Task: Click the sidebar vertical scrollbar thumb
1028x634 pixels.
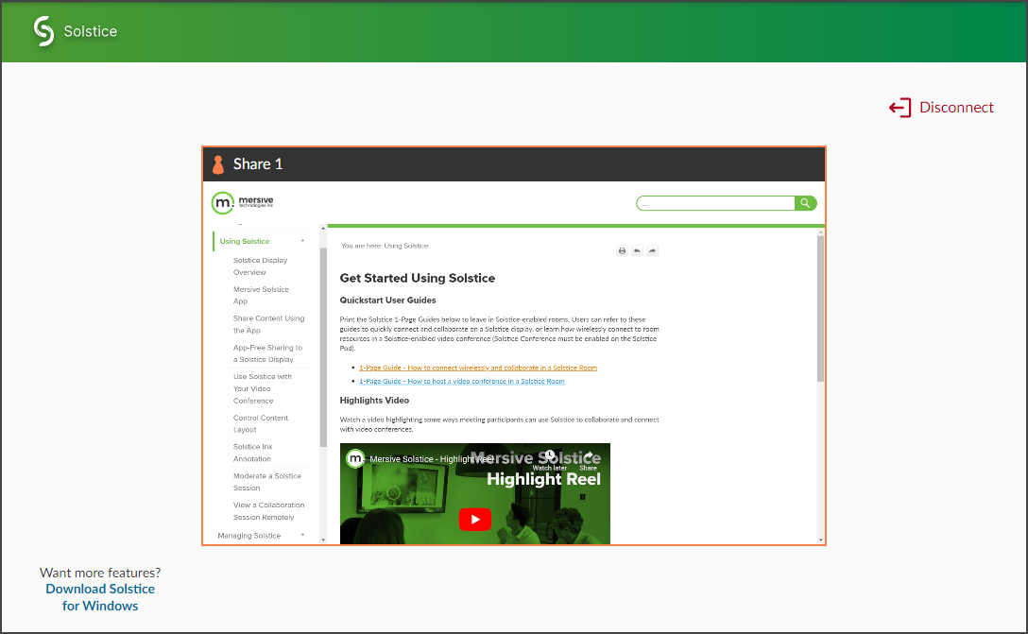Action: tap(323, 348)
